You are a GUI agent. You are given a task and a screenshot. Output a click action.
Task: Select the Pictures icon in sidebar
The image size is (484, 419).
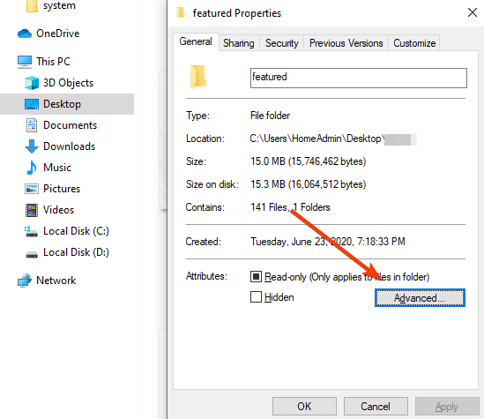(x=32, y=189)
